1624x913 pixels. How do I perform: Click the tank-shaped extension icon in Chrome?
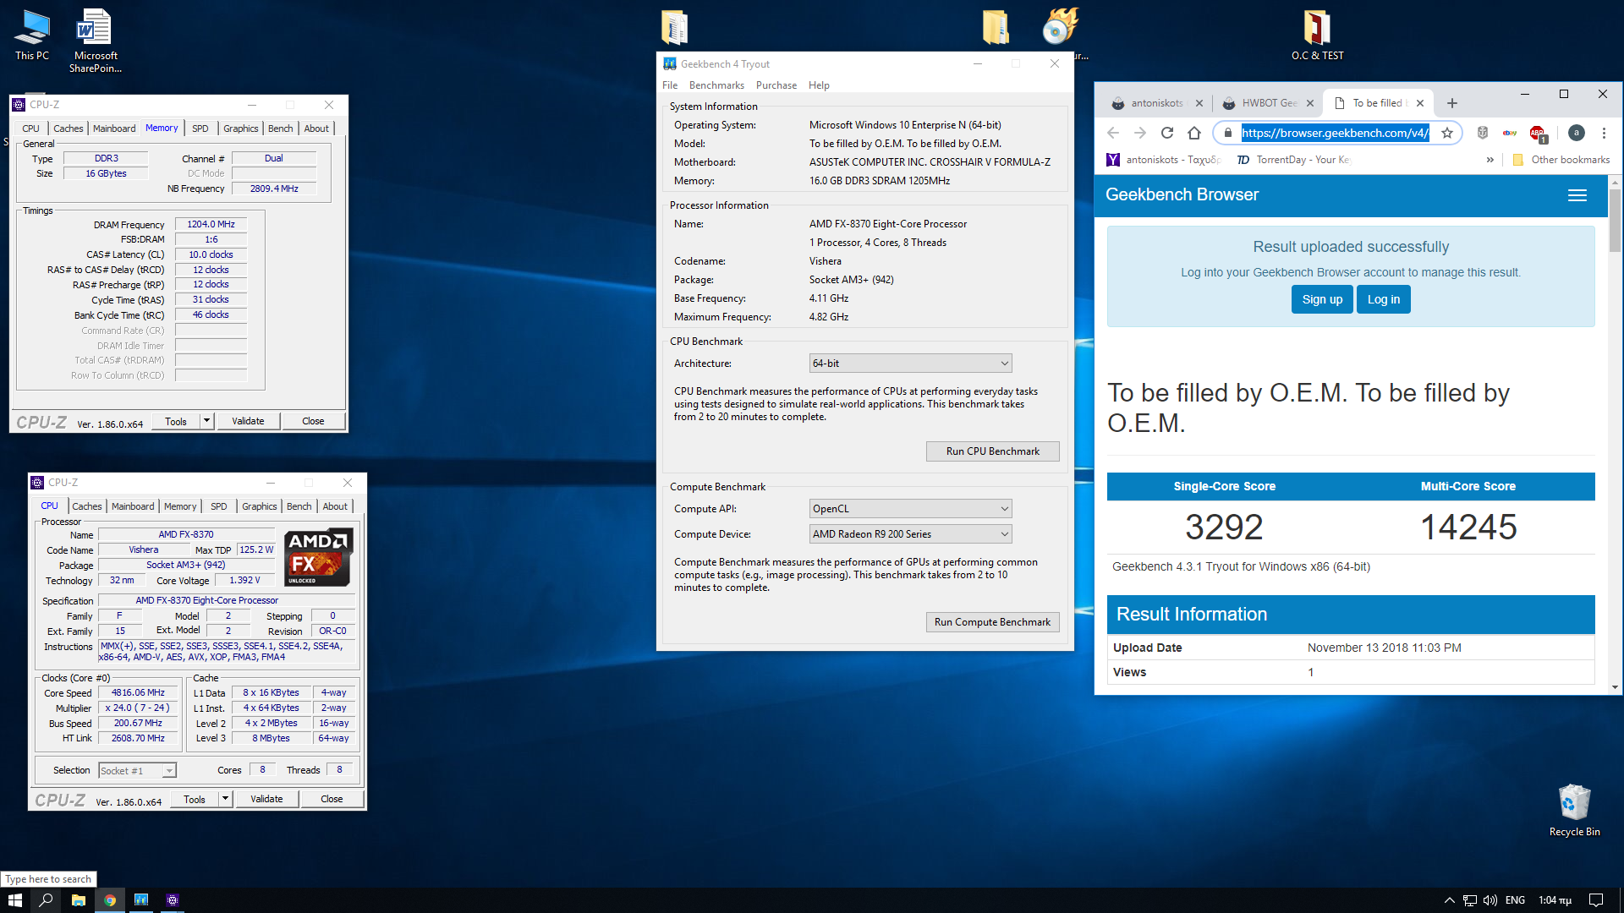click(x=1483, y=133)
